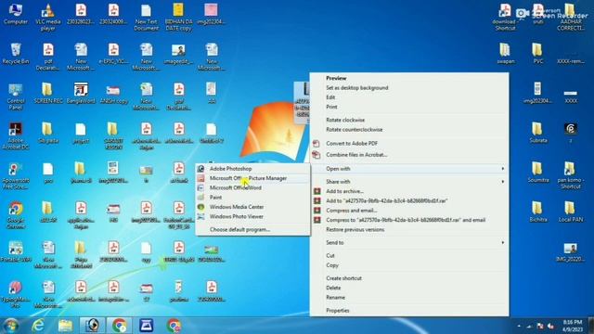Select the VLC media player icon
Screen dimensions: 594x334
coord(47,17)
